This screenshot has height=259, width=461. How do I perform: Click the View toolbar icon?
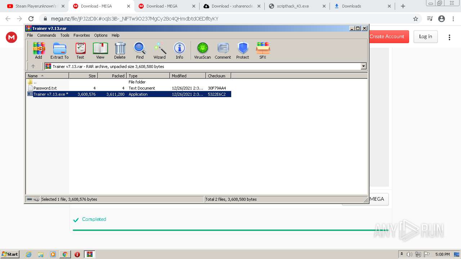100,50
